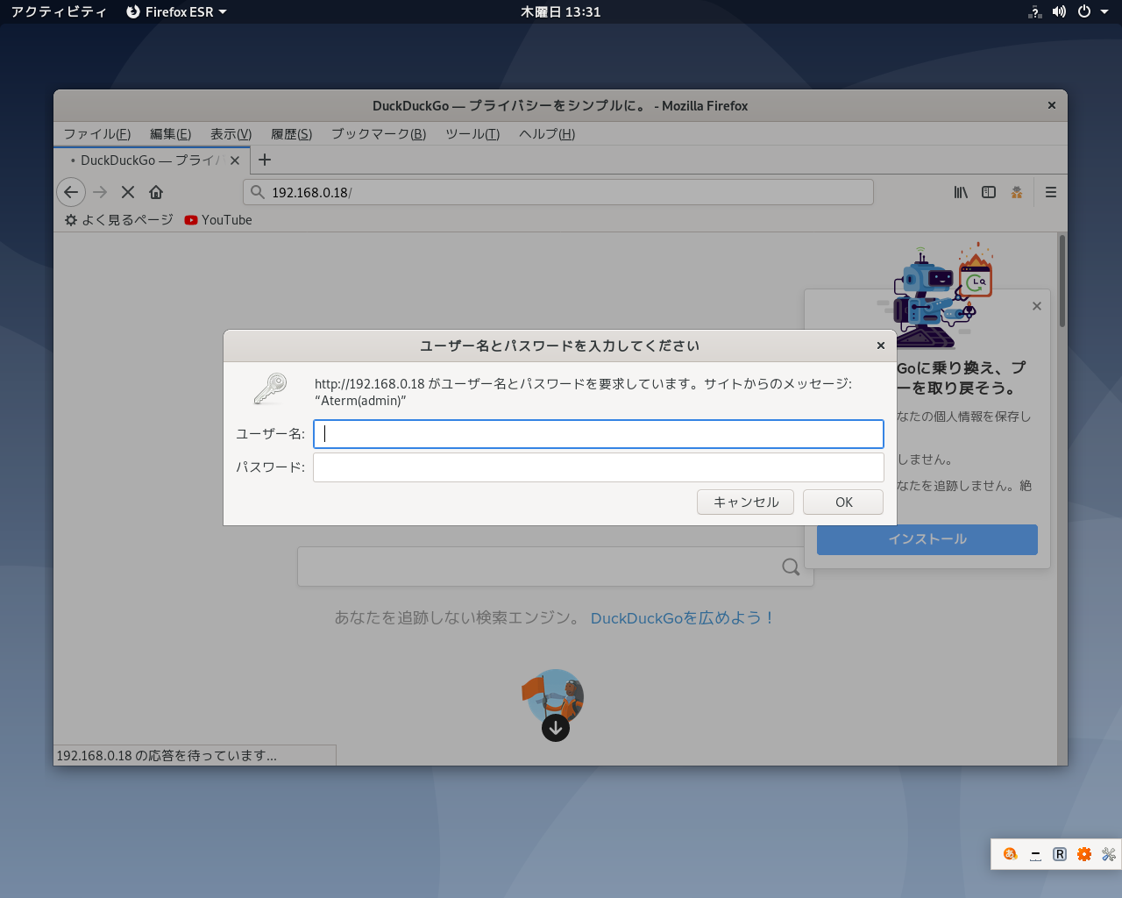1122x898 pixels.
Task: Open the アクティビティ overview
Action: (x=59, y=11)
